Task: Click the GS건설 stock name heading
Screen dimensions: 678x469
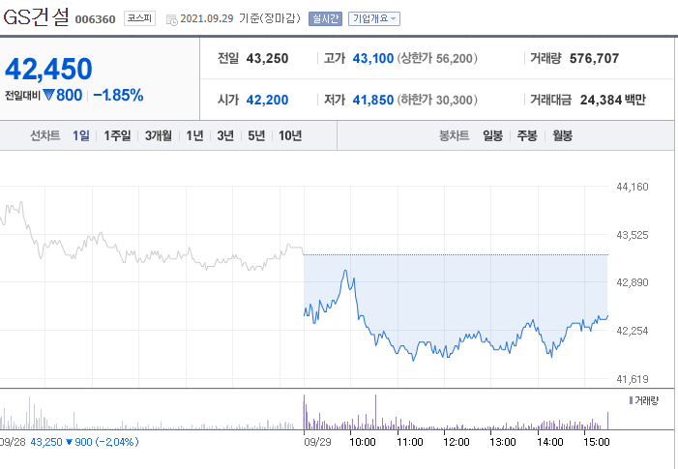Action: point(37,17)
